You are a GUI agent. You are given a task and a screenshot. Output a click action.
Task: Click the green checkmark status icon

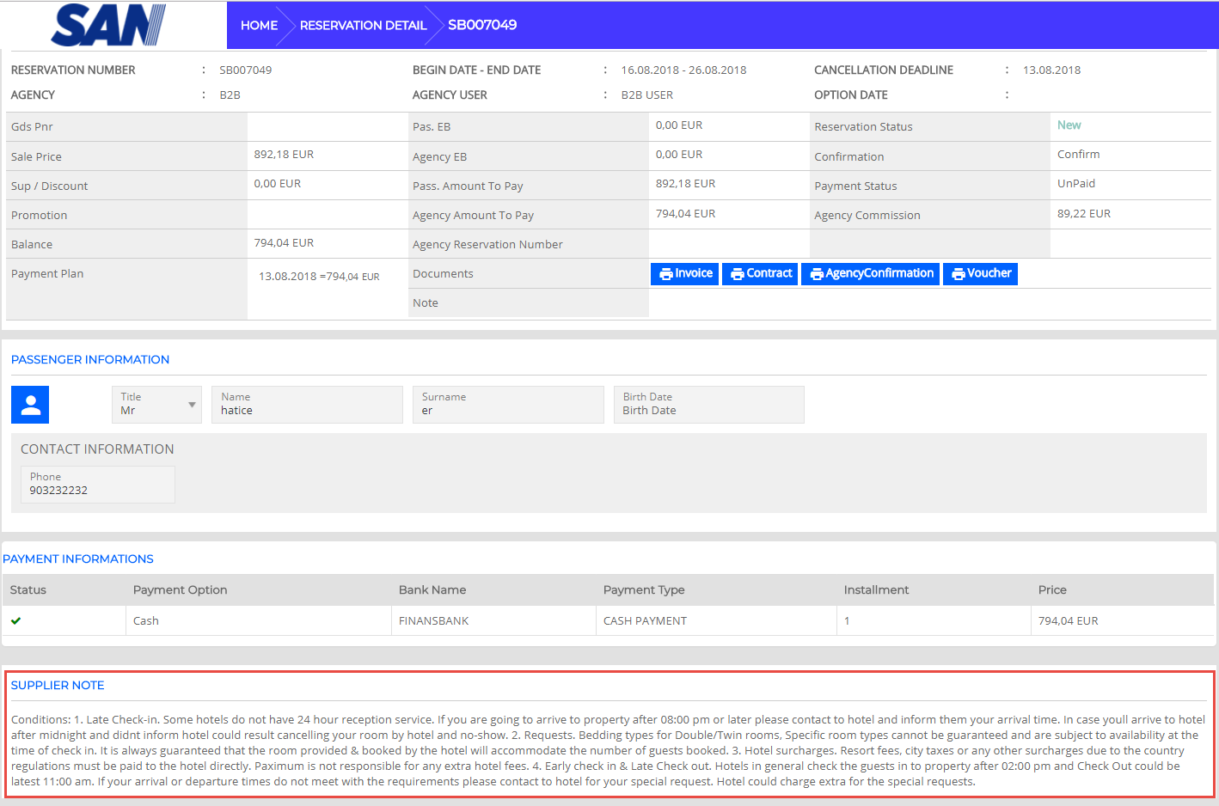tap(16, 620)
